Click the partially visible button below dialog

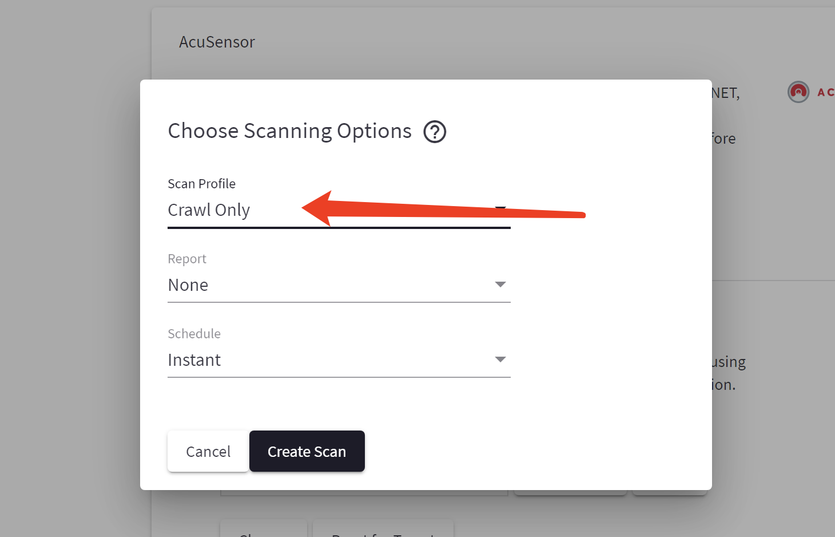(x=263, y=529)
